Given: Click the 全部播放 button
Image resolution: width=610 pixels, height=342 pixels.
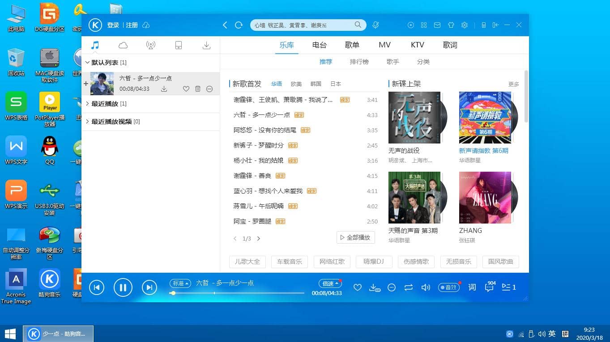Looking at the screenshot, I should (x=355, y=237).
